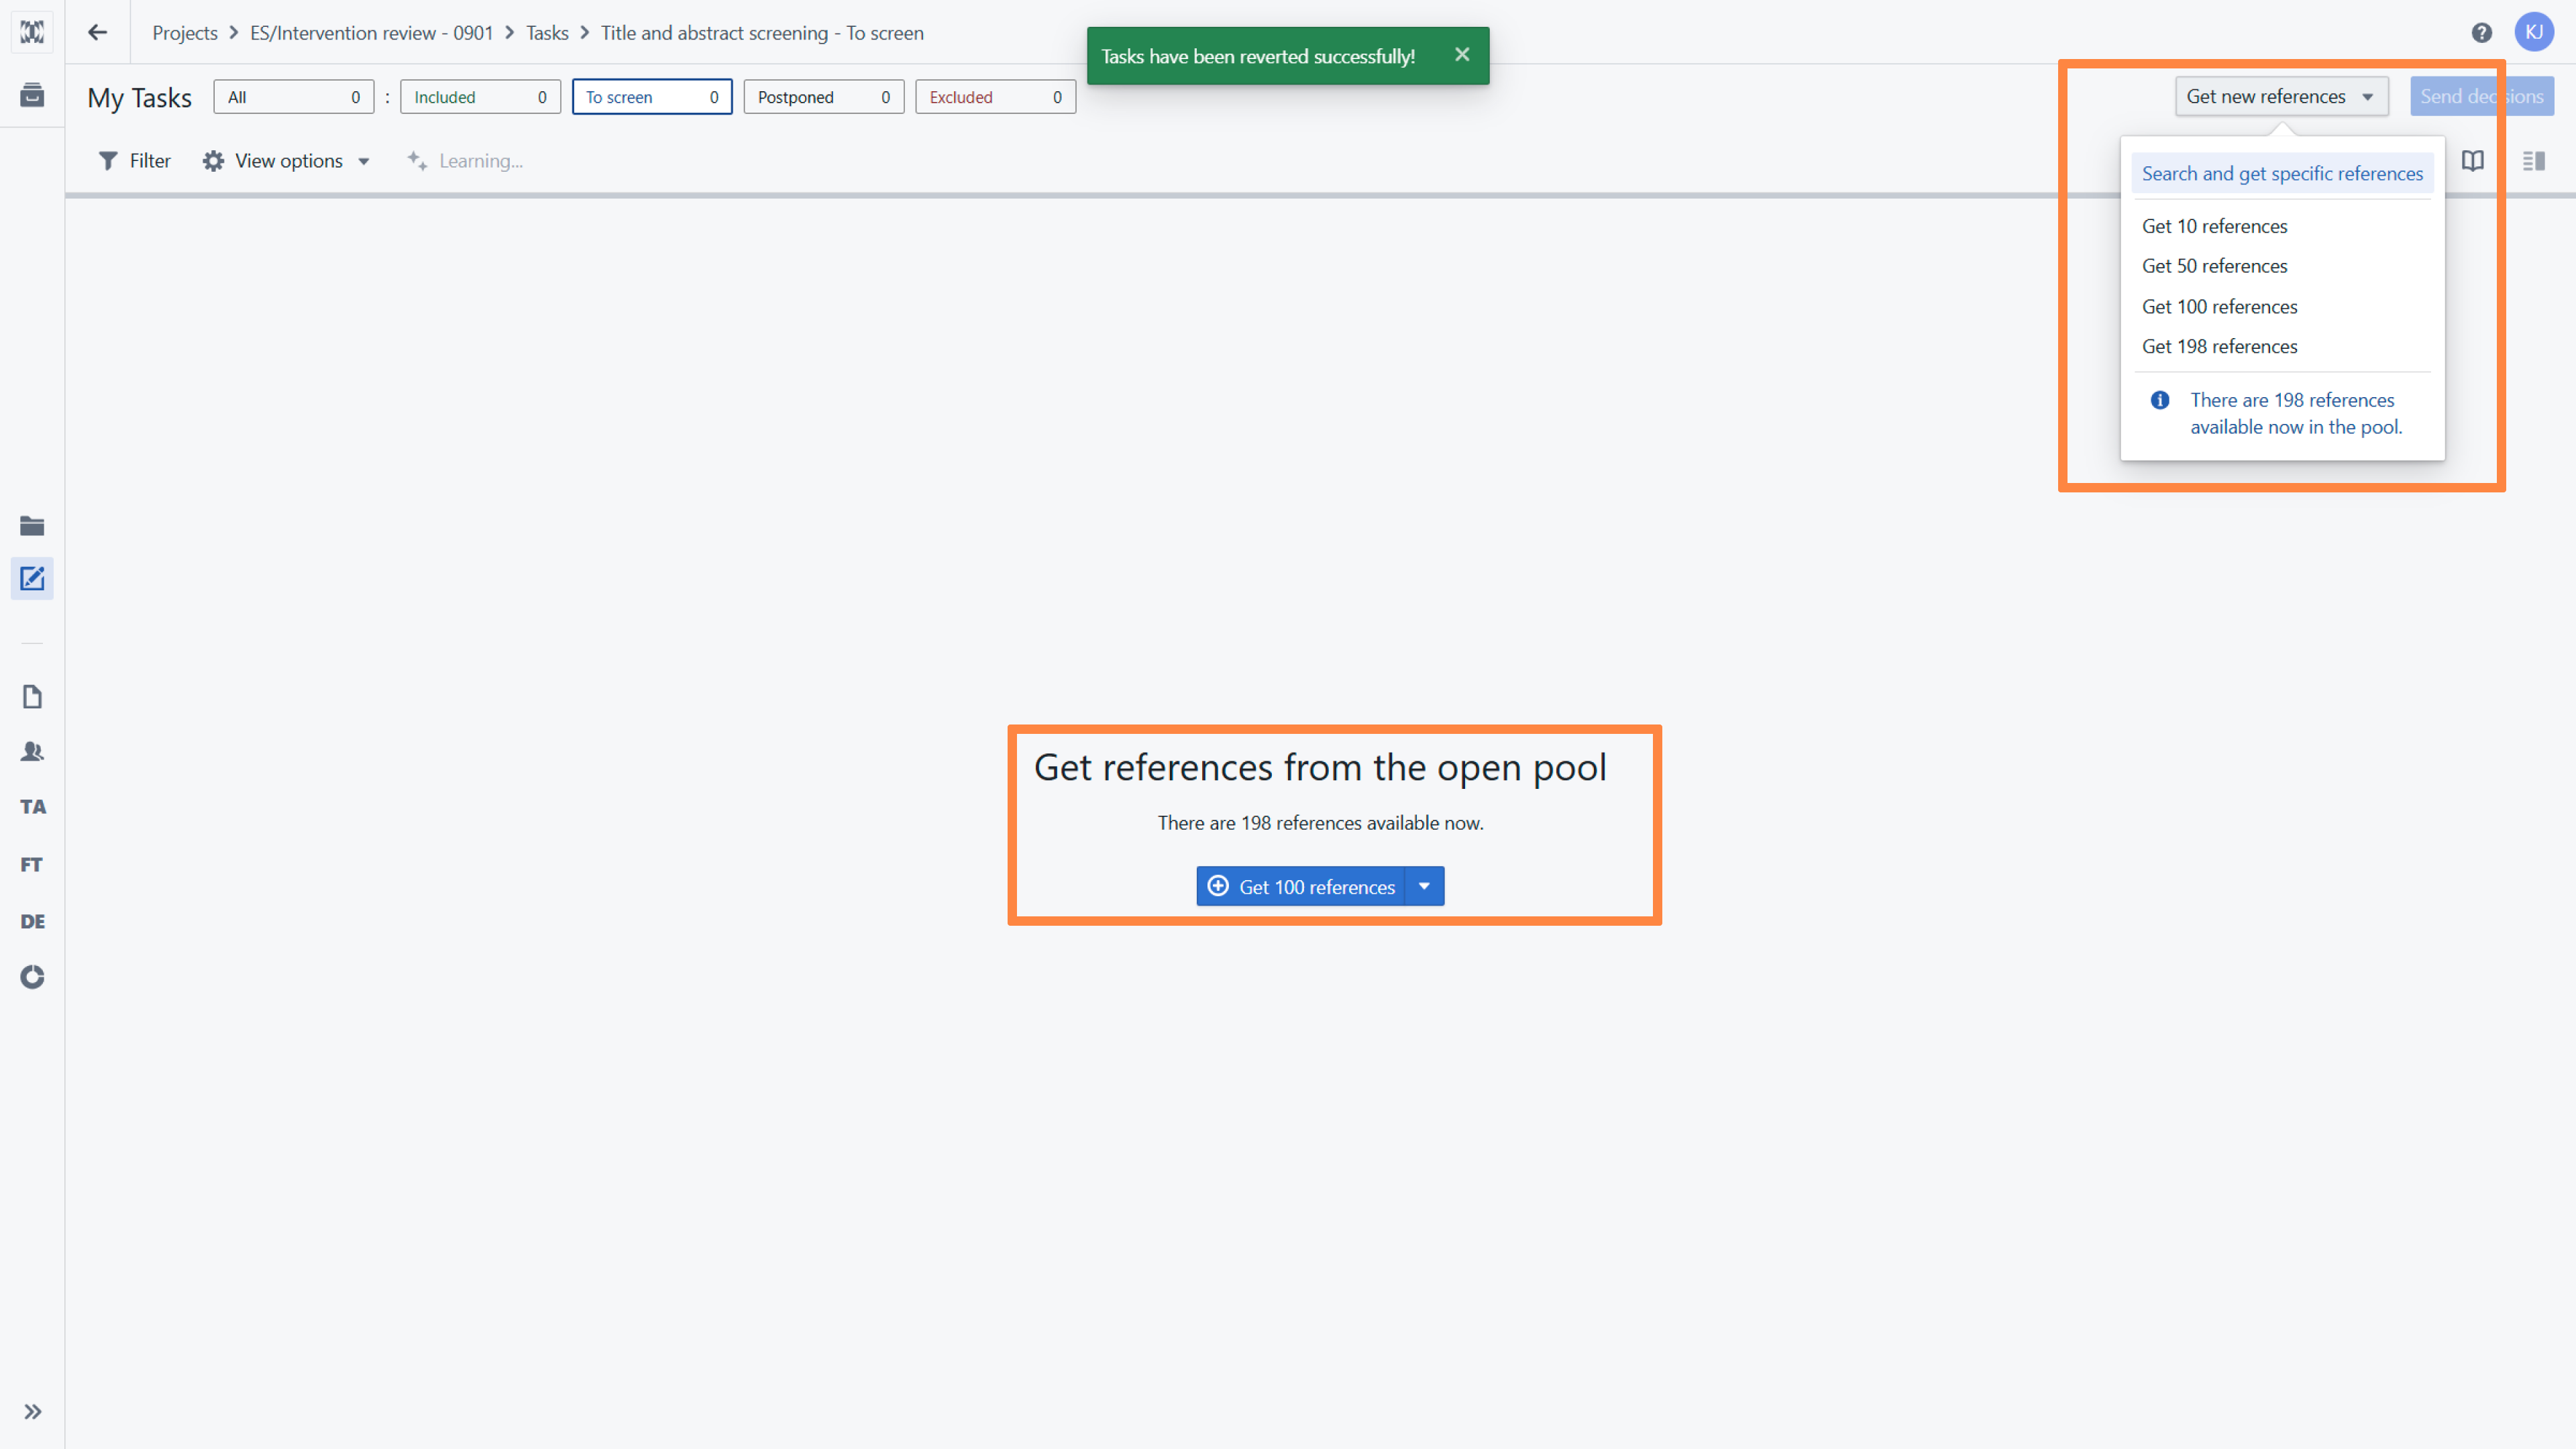Click the Filter funnel button
Screen dimensions: 2576x1449
tap(135, 161)
